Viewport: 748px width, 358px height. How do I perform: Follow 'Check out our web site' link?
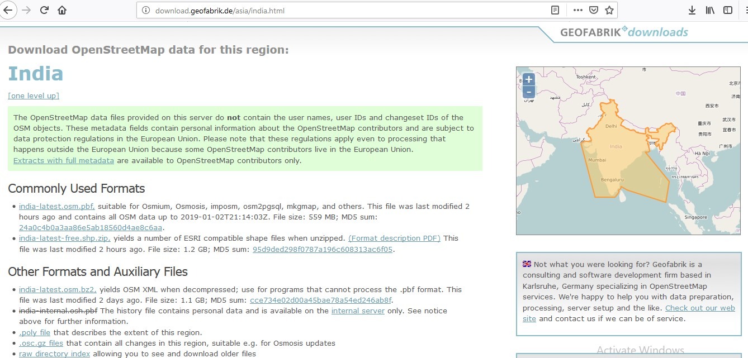pos(700,308)
